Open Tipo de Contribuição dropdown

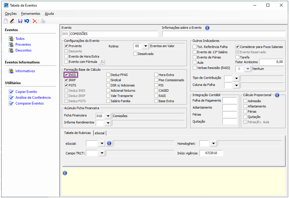(x=236, y=79)
